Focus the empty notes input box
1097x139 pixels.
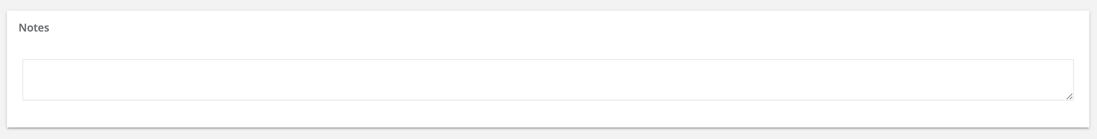click(x=548, y=79)
